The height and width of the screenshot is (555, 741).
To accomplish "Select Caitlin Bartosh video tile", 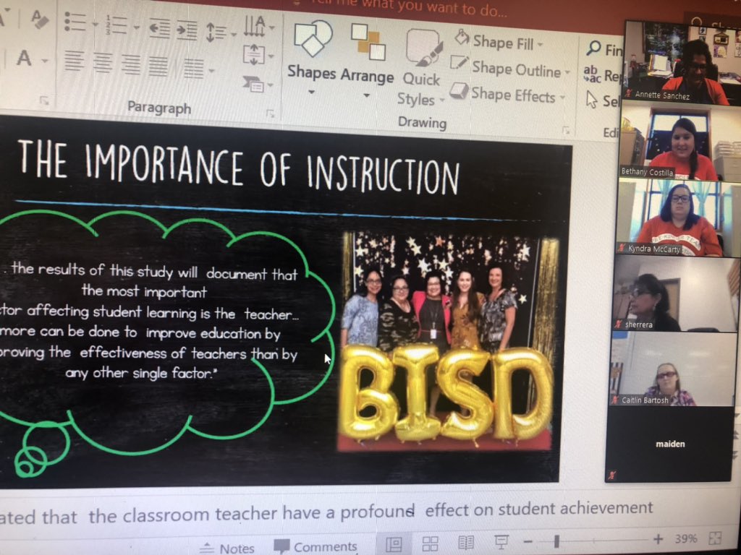I will (x=674, y=369).
